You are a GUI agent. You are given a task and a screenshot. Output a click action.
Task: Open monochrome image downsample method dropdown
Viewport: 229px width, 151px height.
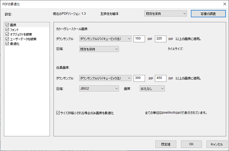tap(105, 78)
